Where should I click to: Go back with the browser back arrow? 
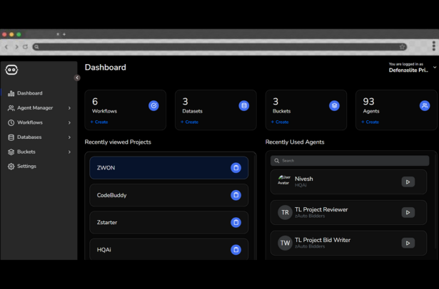pos(6,47)
